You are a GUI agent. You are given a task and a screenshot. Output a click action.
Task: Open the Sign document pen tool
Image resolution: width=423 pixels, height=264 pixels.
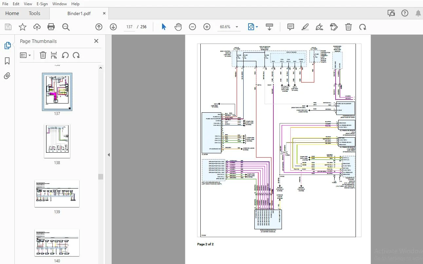pos(319,27)
